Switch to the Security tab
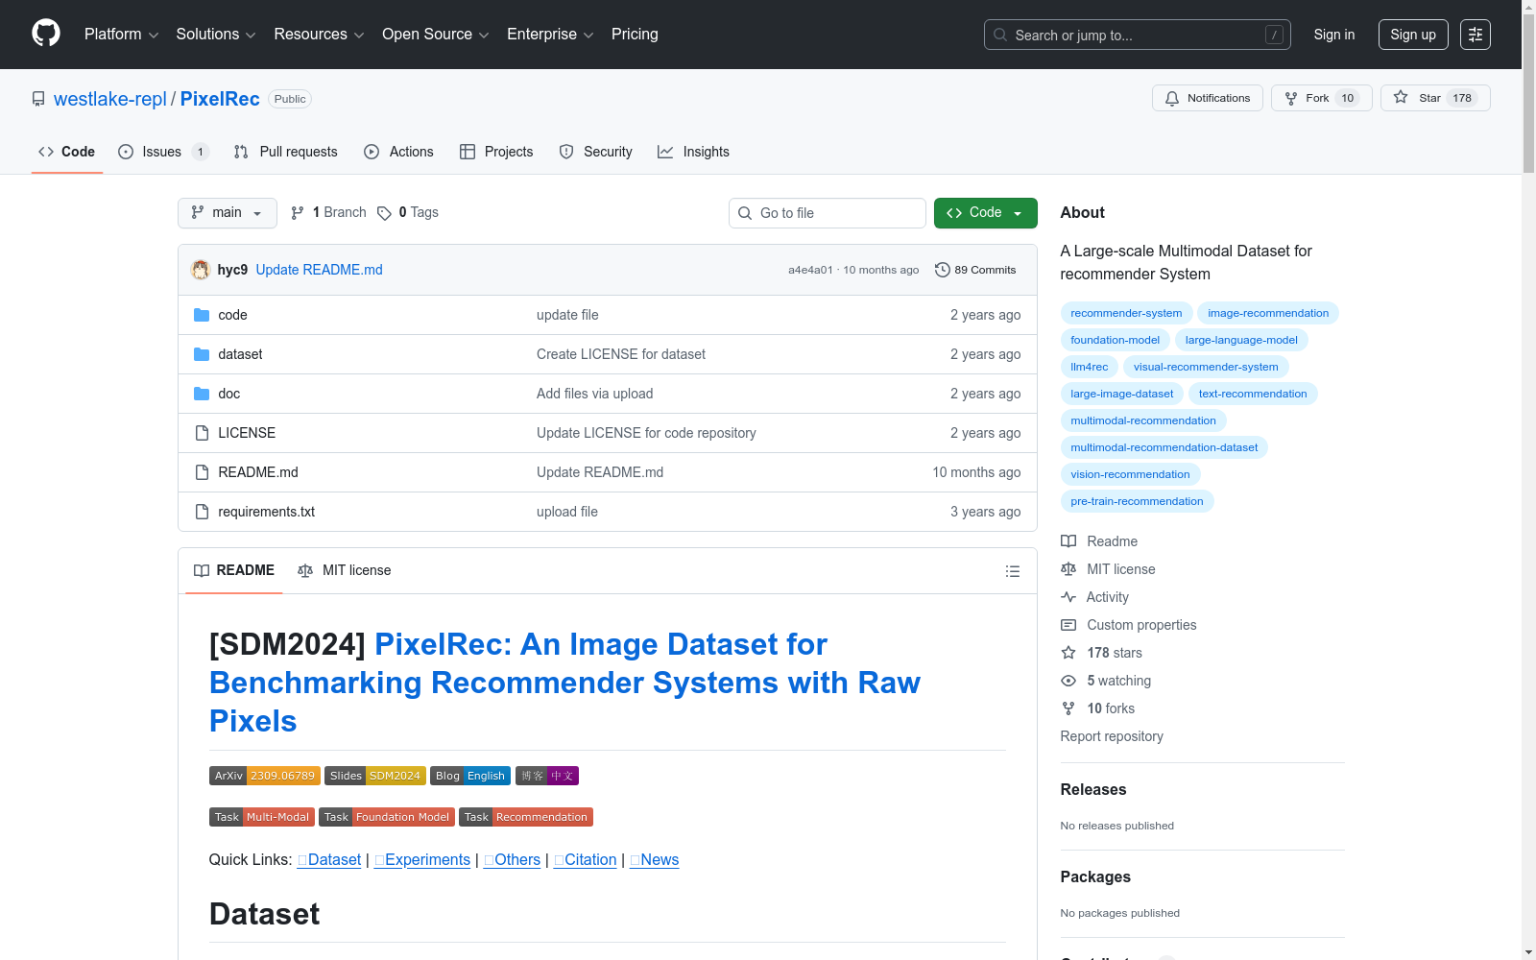The image size is (1536, 960). (596, 152)
